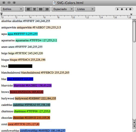The image size is (136, 132).
Task: Click the black color bar
Action: coord(20,66)
